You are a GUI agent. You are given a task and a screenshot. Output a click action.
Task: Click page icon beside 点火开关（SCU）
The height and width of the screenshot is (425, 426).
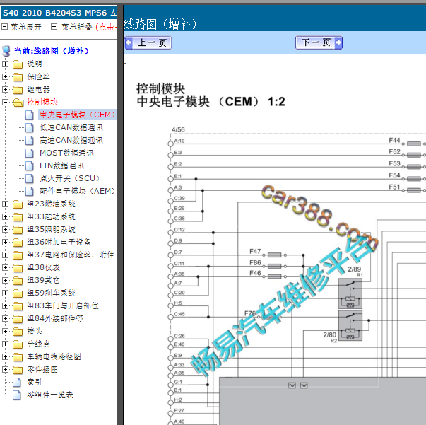tap(30, 178)
